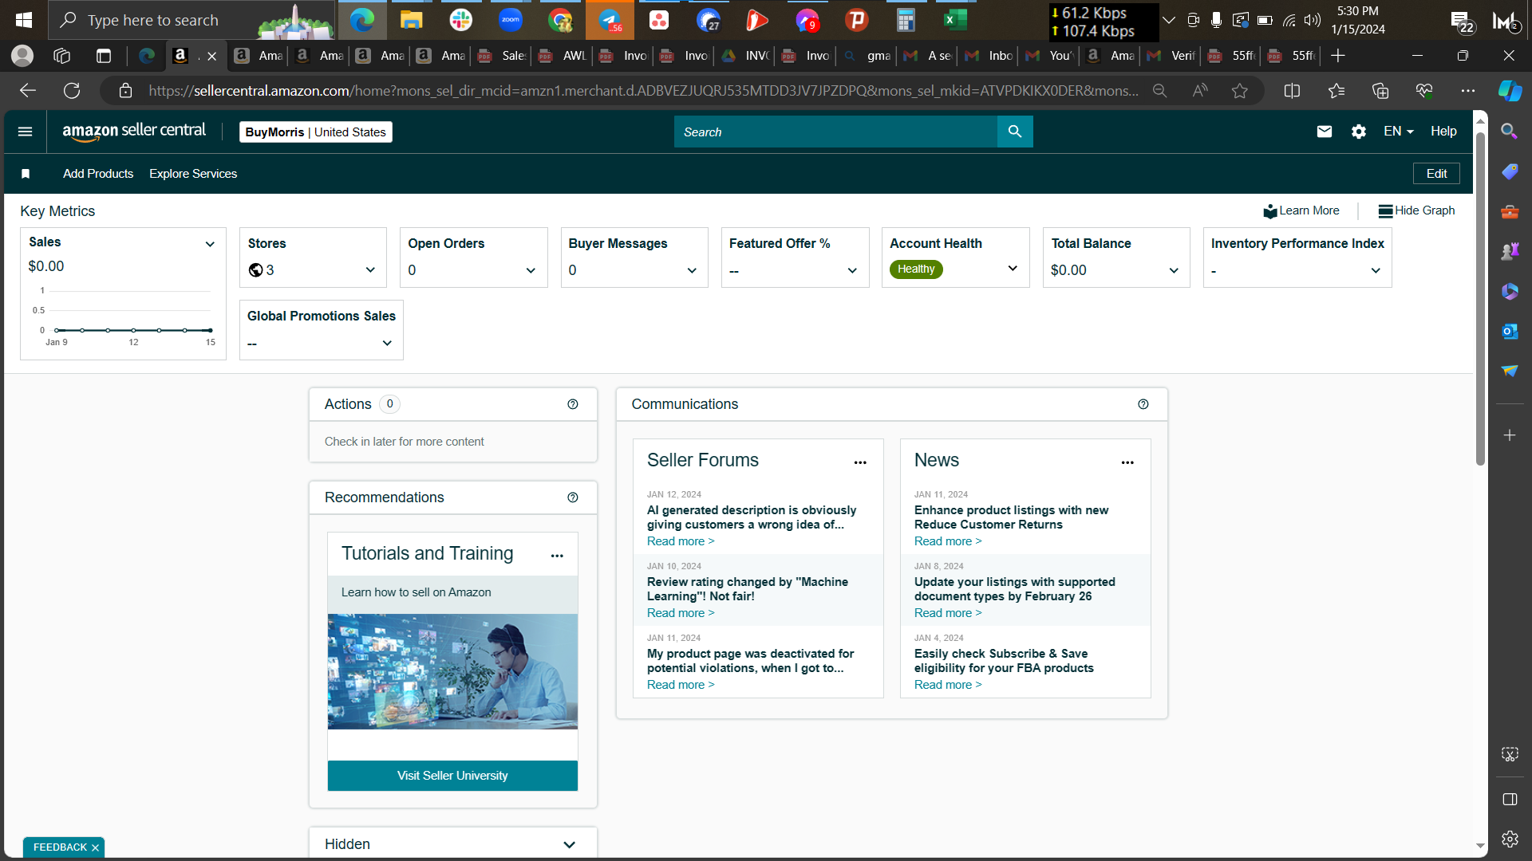Click the Learn More link
This screenshot has width=1532, height=861.
coord(1301,210)
